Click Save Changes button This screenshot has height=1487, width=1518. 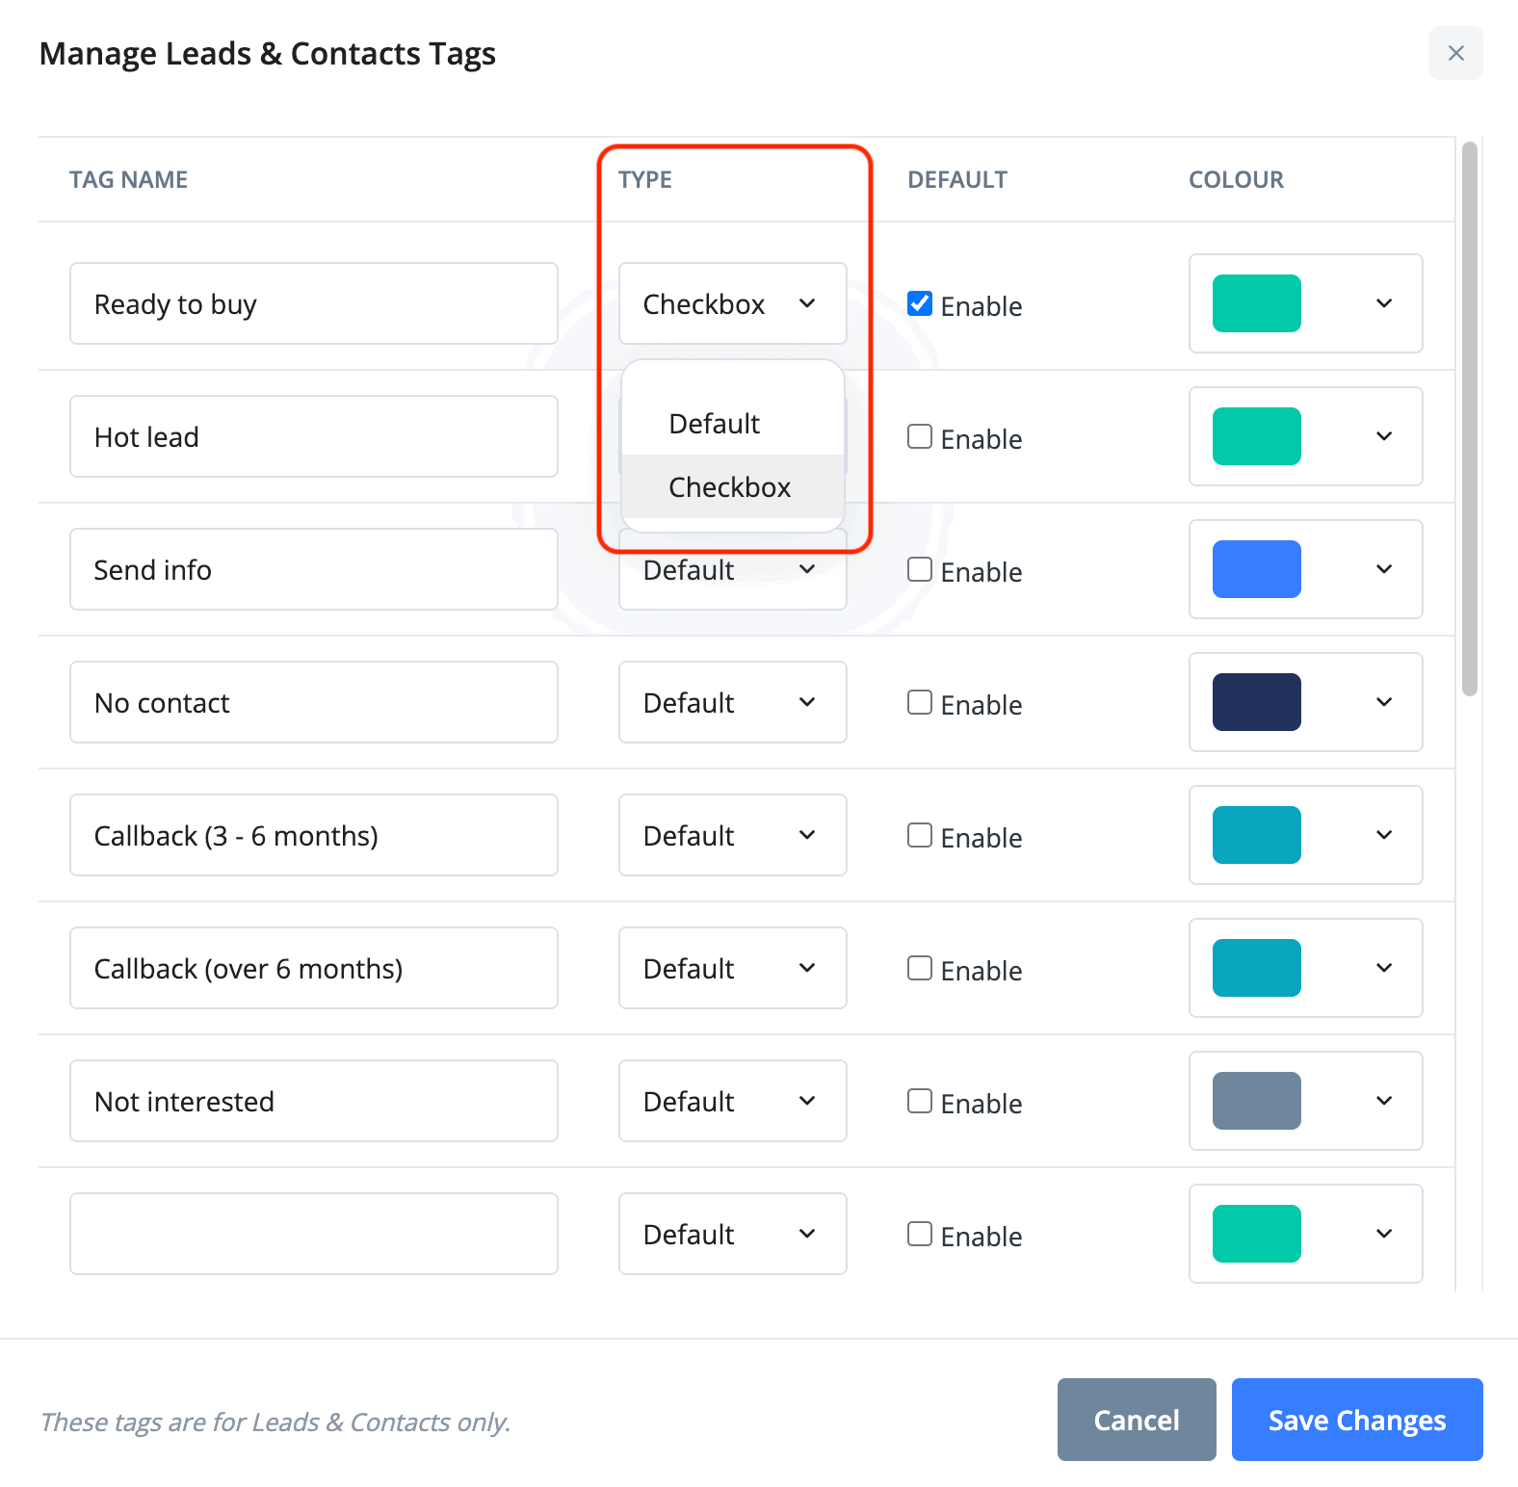click(x=1356, y=1420)
